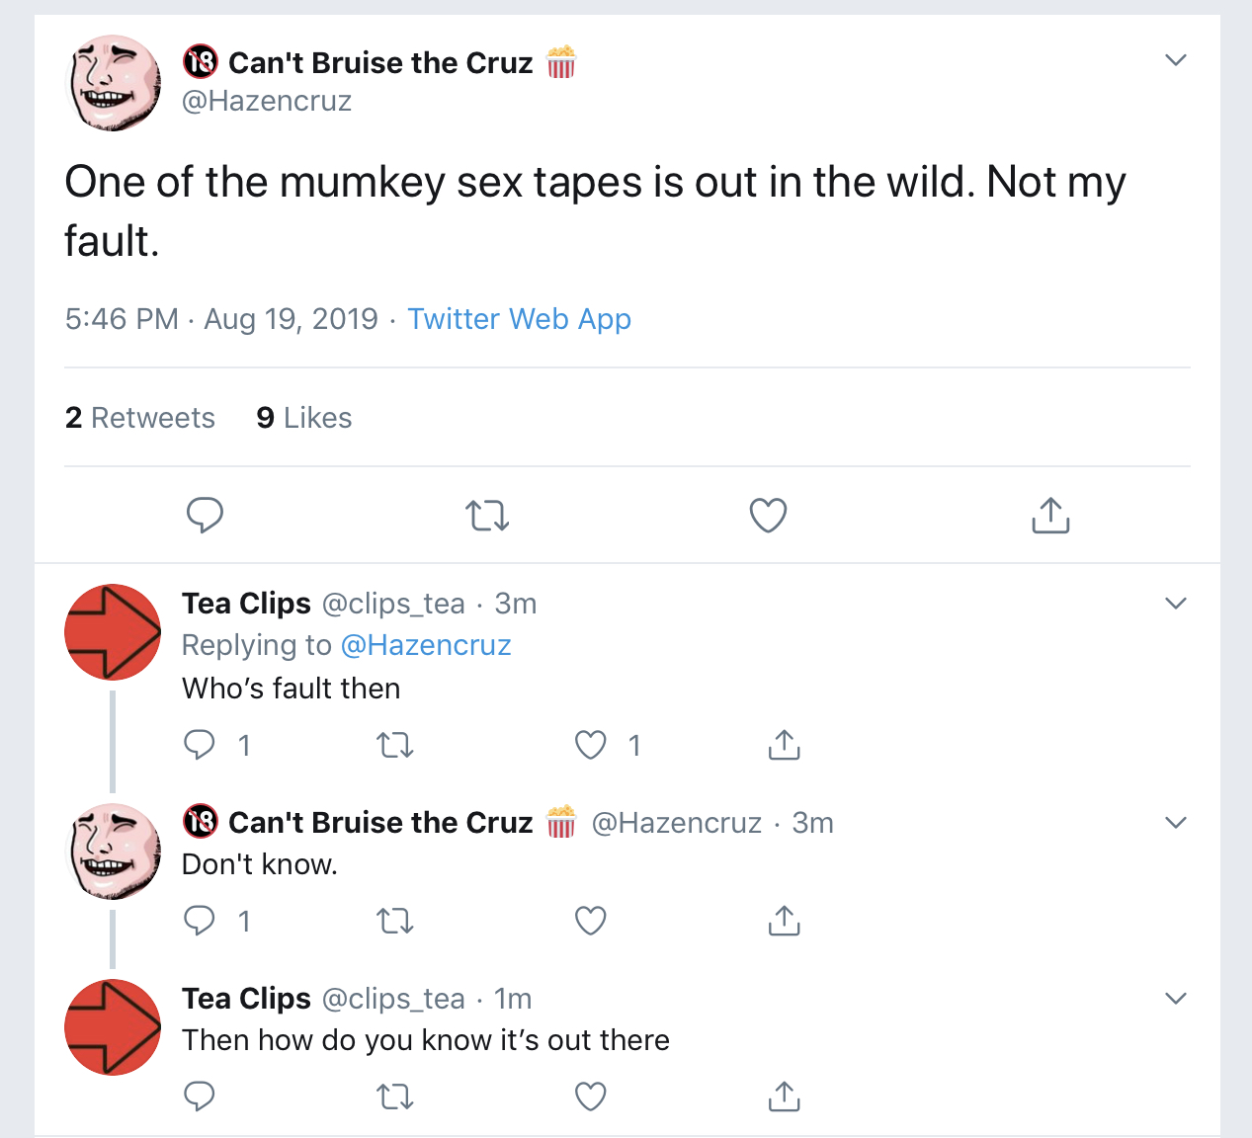Expand options for first Tea Clips reply
Screen dimensions: 1252x1138
coord(1175,604)
